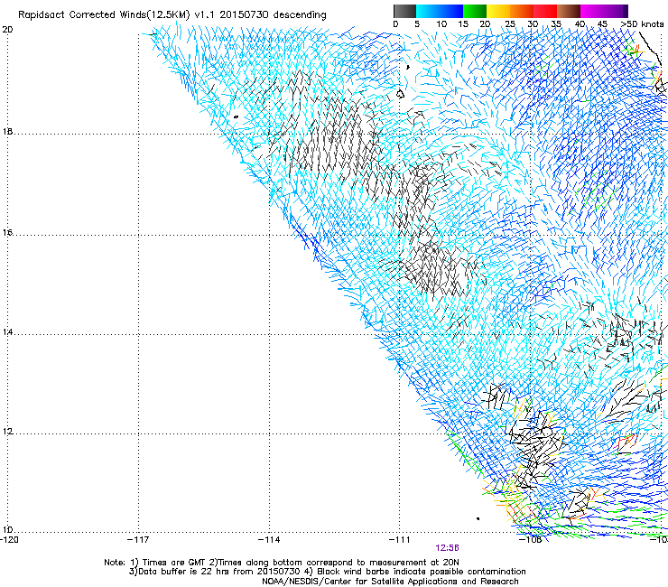This screenshot has width=668, height=587.
Task: Click the cyan-to-blue 5–15 knots legend band
Action: 440,11
